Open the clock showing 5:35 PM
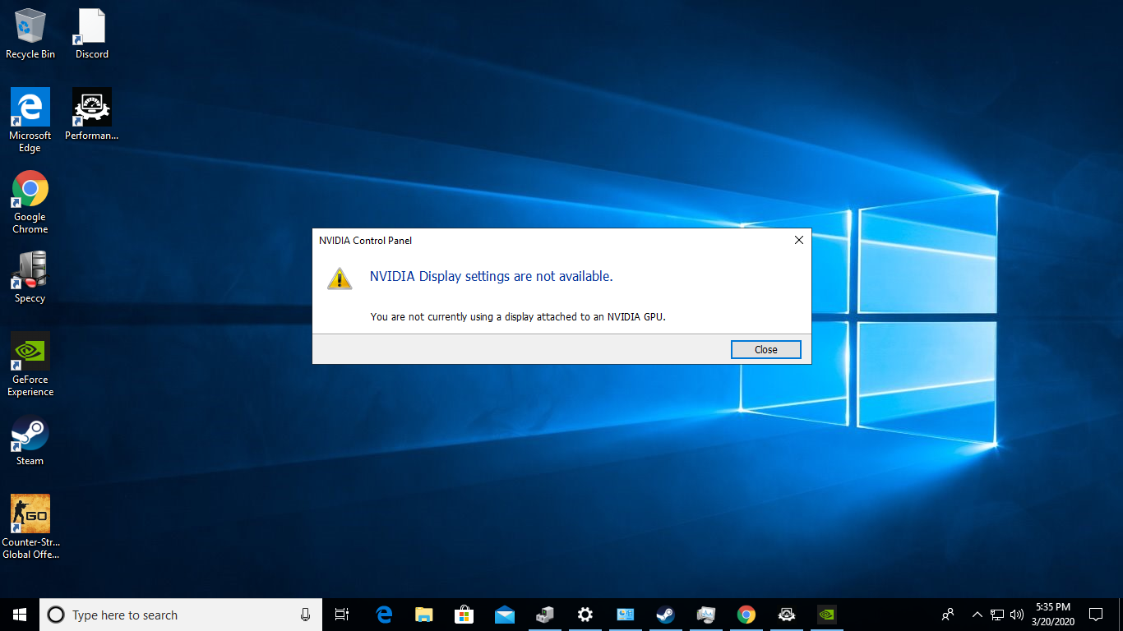This screenshot has width=1123, height=631. pyautogui.click(x=1053, y=615)
